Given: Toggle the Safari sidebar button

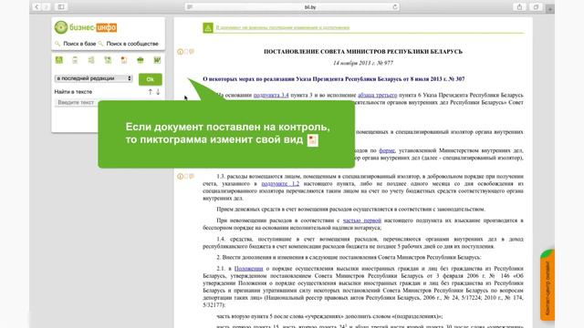Looking at the screenshot, I should point(61,6).
